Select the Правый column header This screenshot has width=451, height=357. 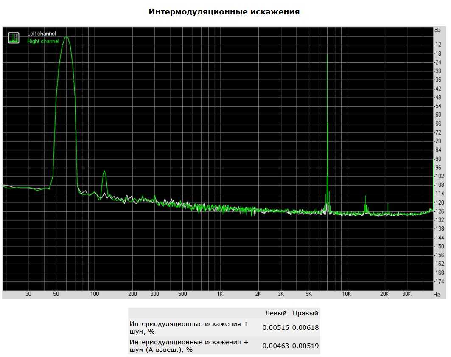pyautogui.click(x=305, y=314)
